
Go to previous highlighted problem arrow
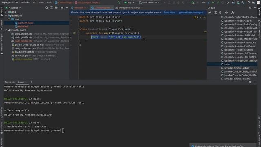[201, 18]
